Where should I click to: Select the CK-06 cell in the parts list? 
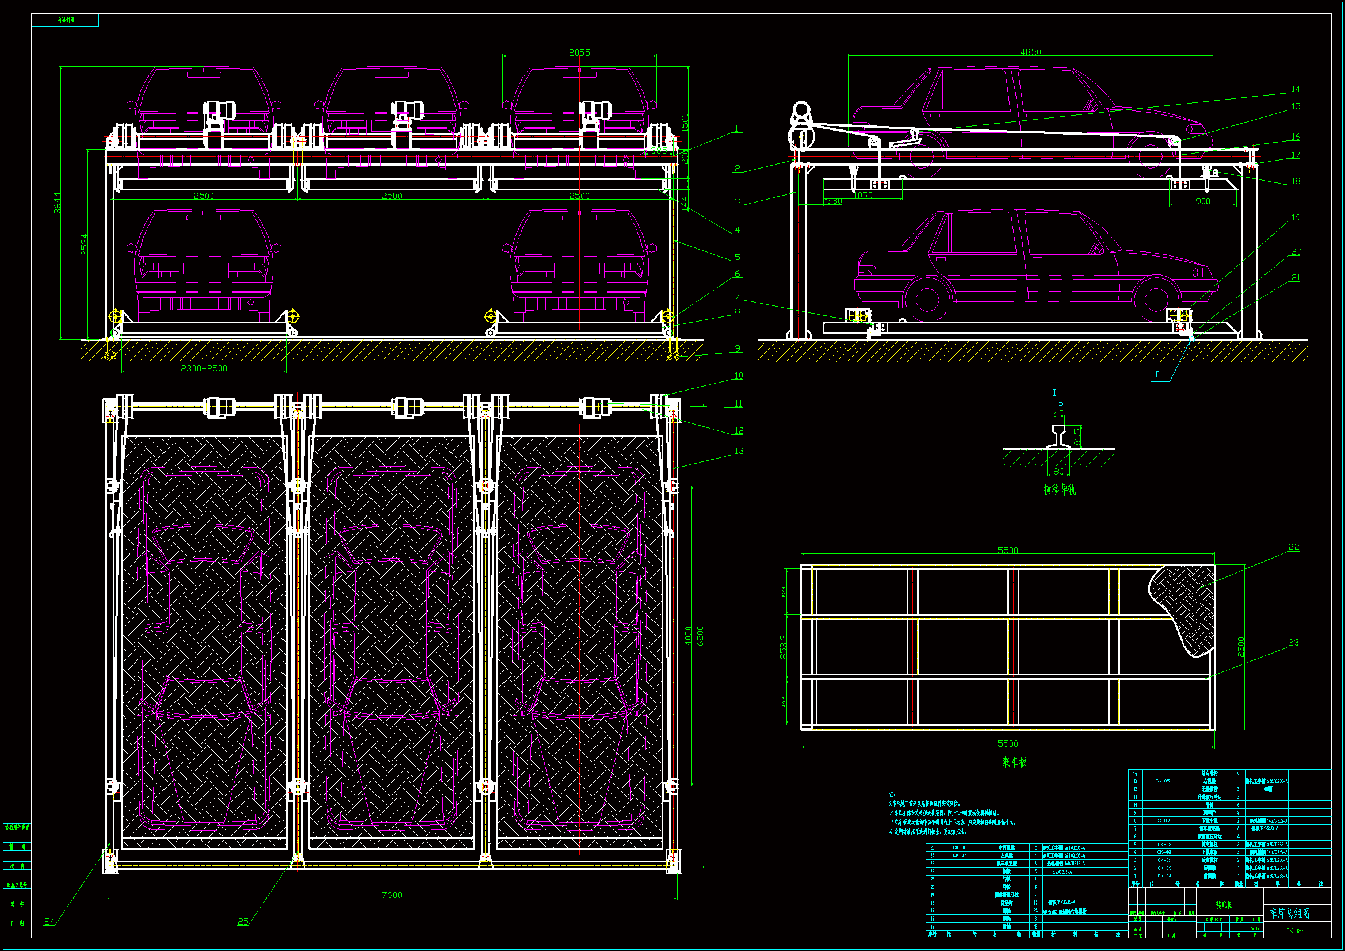[x=959, y=847]
